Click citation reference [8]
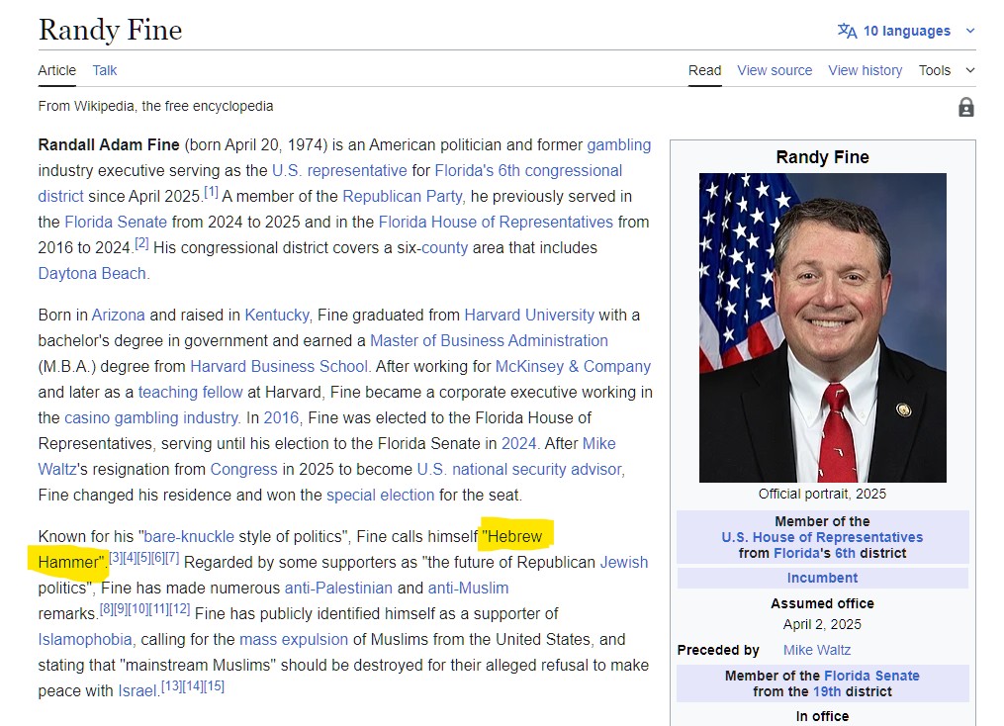This screenshot has width=1004, height=726. click(x=106, y=609)
